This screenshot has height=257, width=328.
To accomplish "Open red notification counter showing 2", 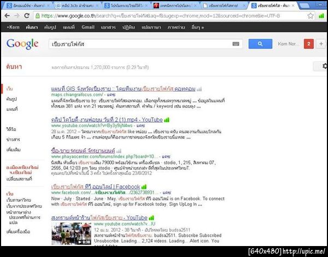I will click(x=308, y=44).
